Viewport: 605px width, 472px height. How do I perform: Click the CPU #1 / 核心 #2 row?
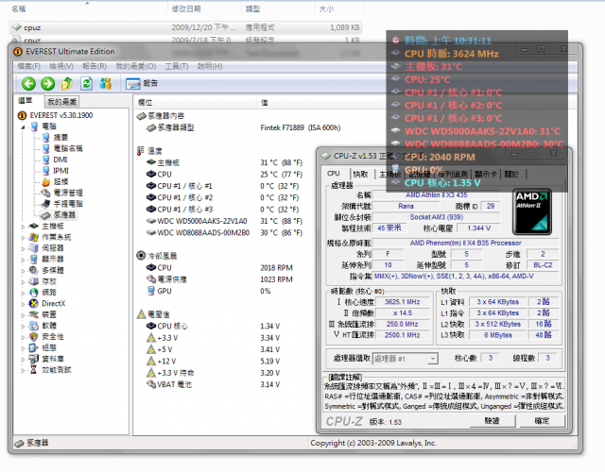pos(223,197)
